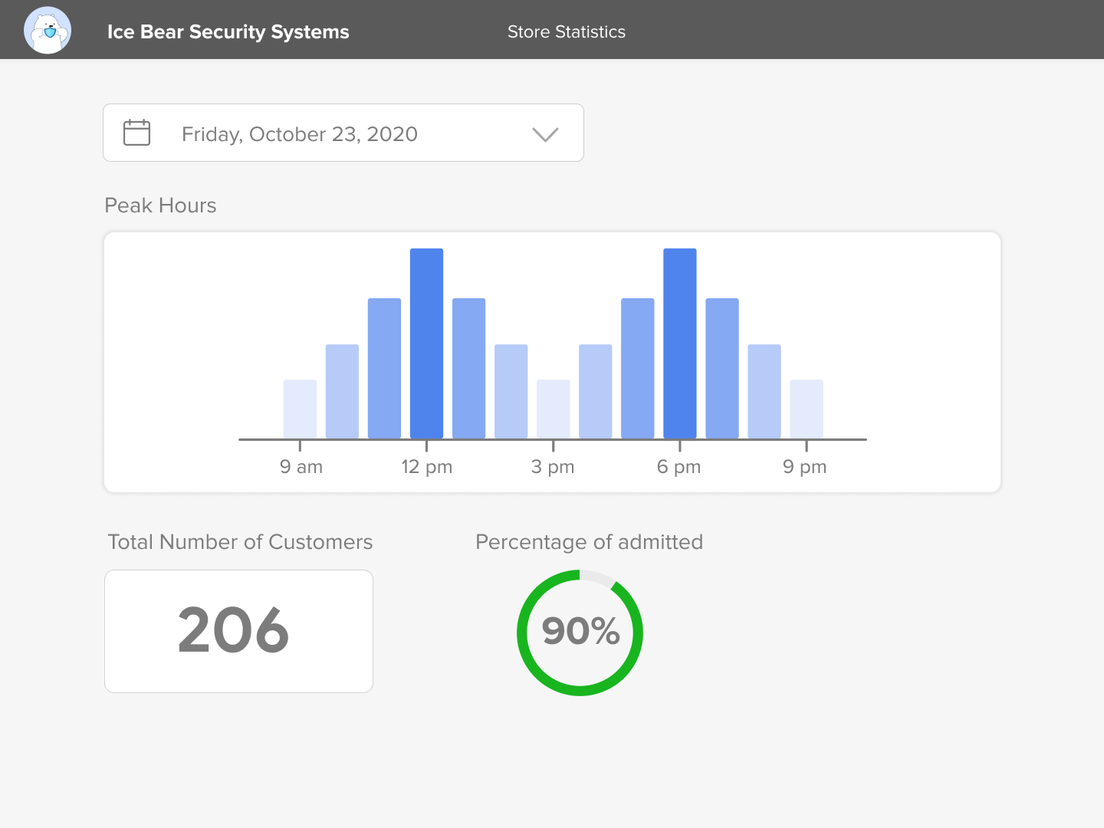
Task: Select the short bar above 9 pm tick
Action: (x=807, y=409)
